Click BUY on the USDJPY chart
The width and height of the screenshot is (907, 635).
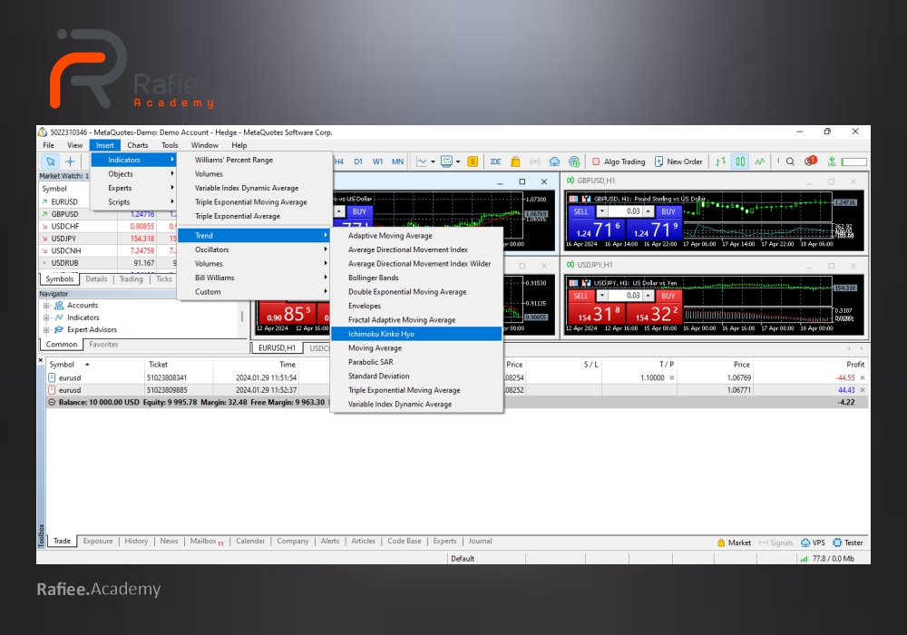point(668,296)
